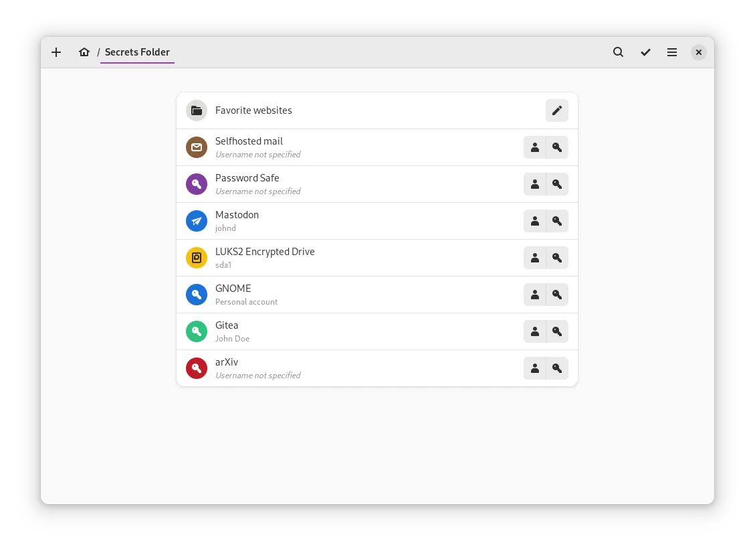Open the Favorite websites folder
This screenshot has width=755, height=549.
coord(377,110)
